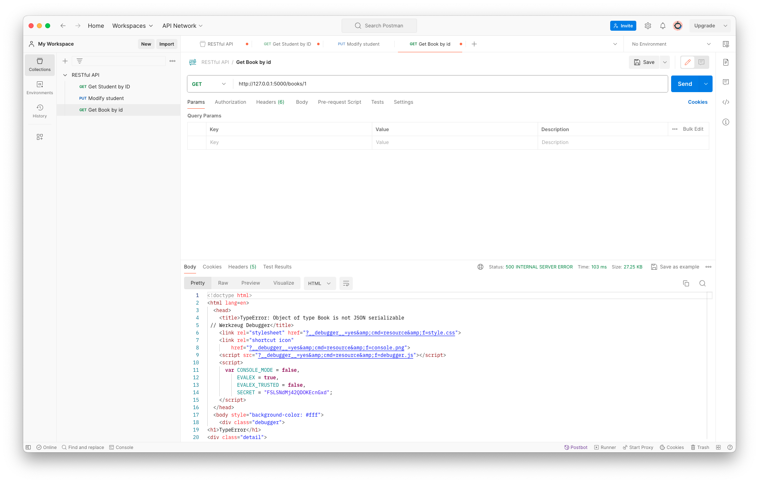Click Save as example

675,267
